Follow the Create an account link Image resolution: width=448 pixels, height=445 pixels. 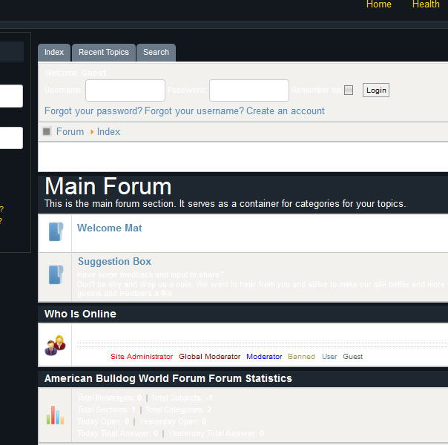click(286, 111)
